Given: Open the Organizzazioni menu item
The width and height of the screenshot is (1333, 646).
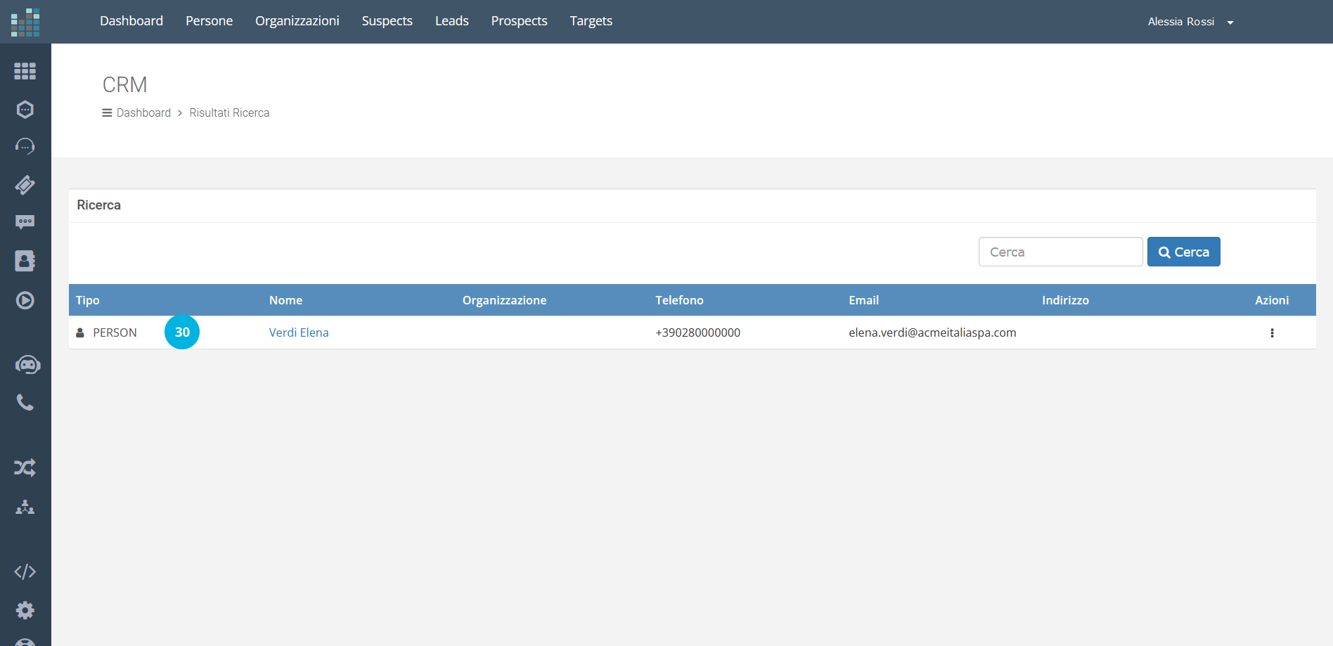Looking at the screenshot, I should tap(297, 21).
